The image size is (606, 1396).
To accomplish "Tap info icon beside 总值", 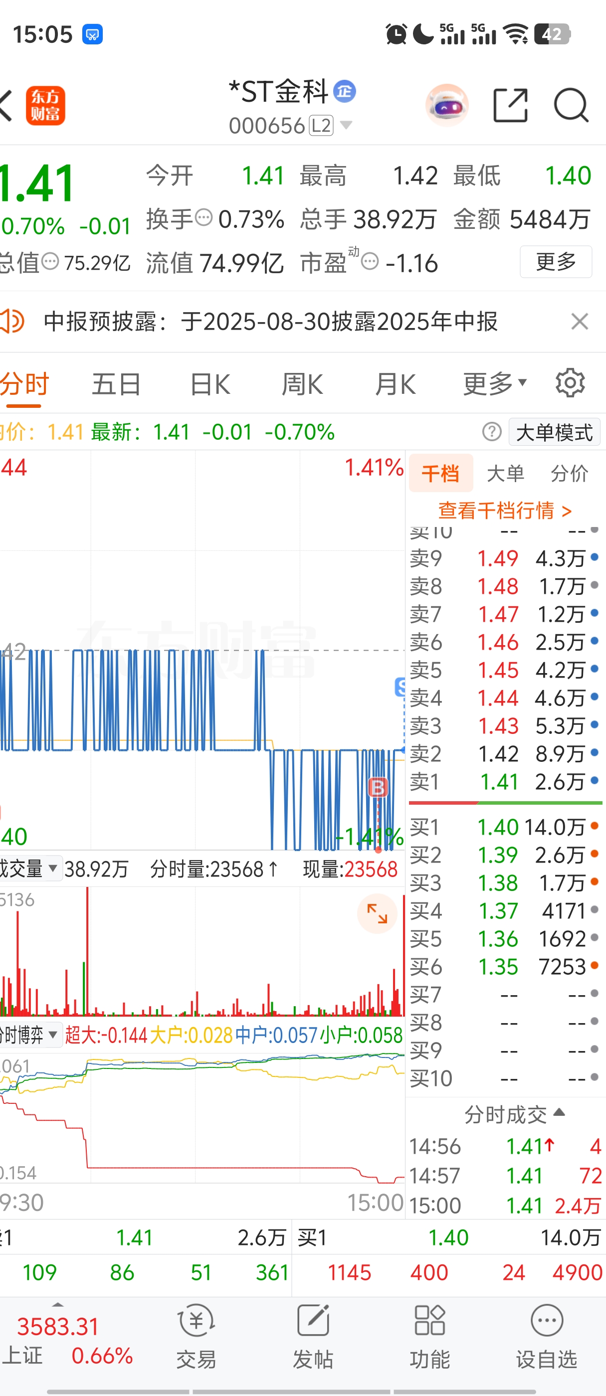I will (50, 262).
